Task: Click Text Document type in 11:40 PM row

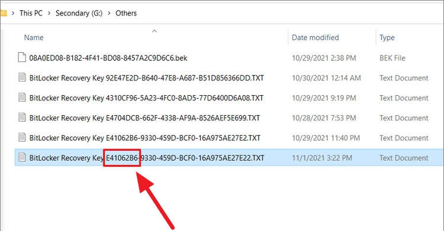Action: (404, 138)
